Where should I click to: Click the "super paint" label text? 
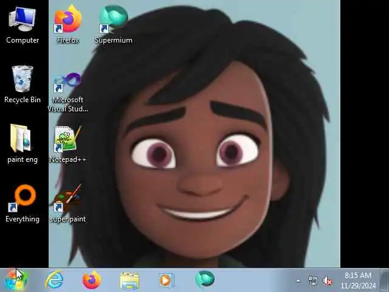tap(67, 219)
